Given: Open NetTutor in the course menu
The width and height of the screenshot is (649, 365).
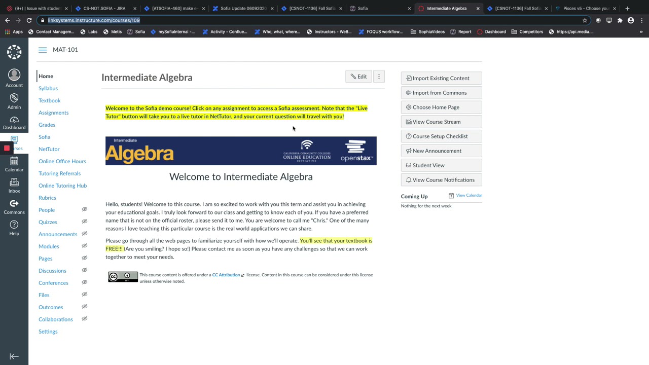Looking at the screenshot, I should (x=49, y=149).
